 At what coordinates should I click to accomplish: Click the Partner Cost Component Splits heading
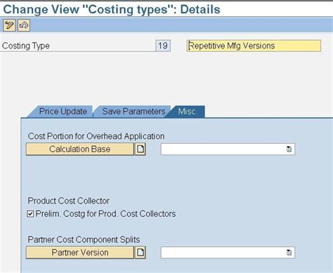coord(84,239)
